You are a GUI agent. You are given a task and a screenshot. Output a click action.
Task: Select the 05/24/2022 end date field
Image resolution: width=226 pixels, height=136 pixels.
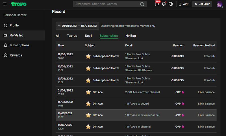click(89, 26)
